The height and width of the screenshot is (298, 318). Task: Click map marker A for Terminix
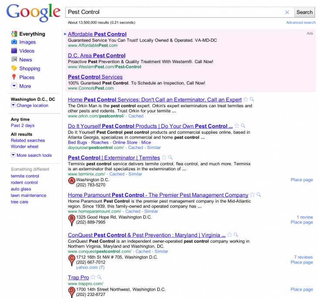point(71,180)
